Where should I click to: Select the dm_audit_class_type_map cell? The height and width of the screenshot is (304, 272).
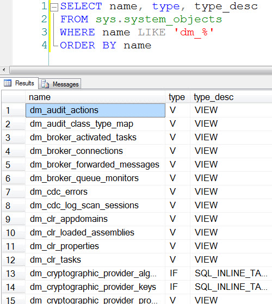(95, 124)
